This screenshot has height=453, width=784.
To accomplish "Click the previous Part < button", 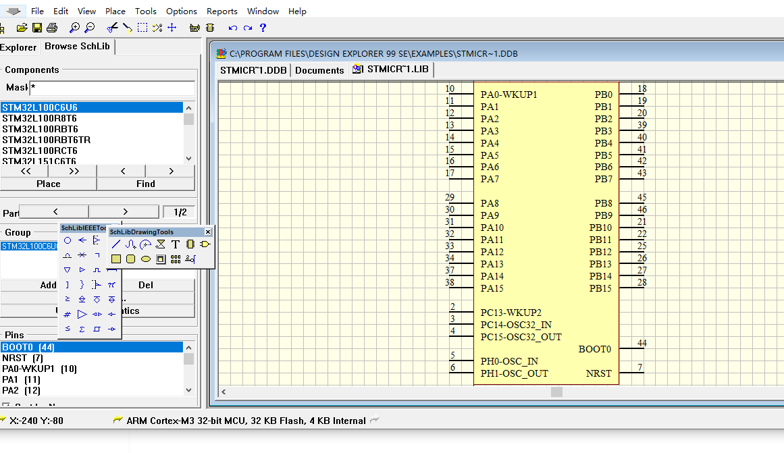I will [x=55, y=212].
